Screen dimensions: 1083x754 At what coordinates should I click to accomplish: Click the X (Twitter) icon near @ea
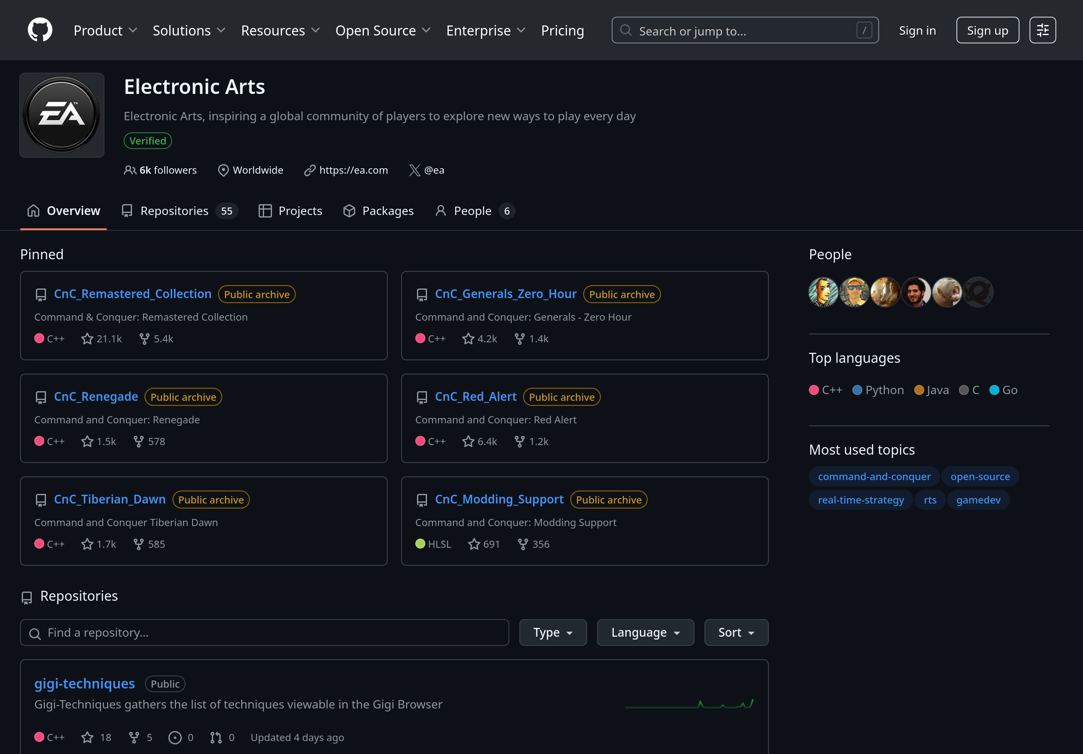tap(414, 170)
